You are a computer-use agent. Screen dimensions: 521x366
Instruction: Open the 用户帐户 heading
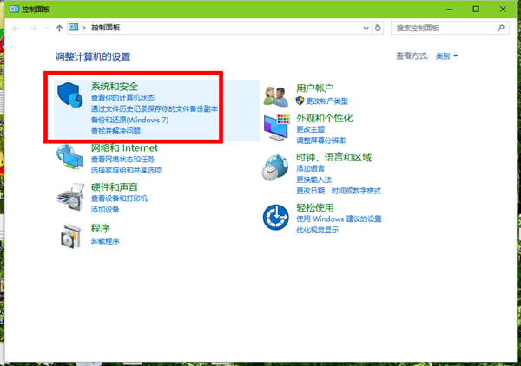tap(315, 88)
